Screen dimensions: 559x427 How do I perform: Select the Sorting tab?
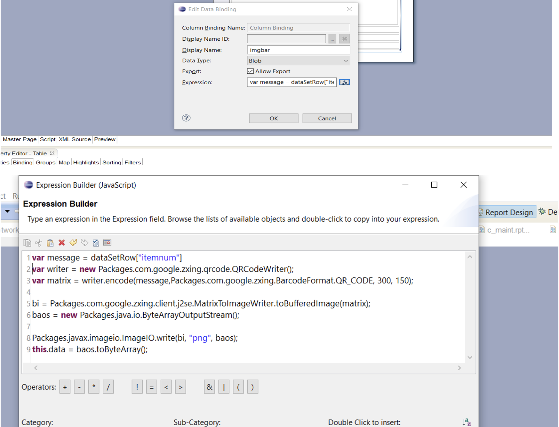(112, 162)
